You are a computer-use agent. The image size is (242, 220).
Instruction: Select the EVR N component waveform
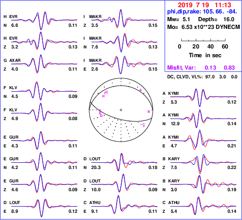(44, 21)
